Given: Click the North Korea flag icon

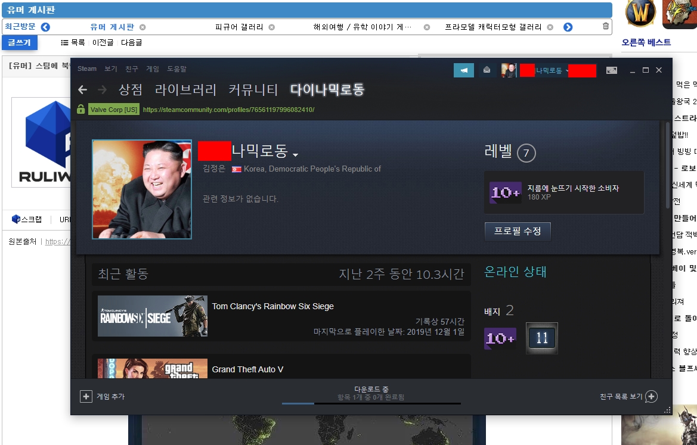Looking at the screenshot, I should click(237, 169).
